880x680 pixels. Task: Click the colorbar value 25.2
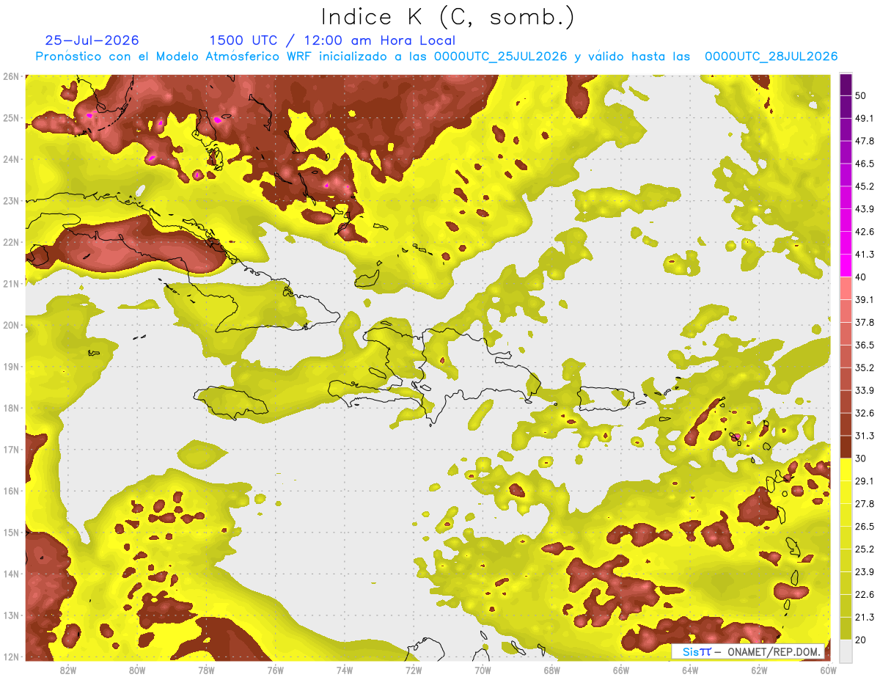pyautogui.click(x=865, y=549)
